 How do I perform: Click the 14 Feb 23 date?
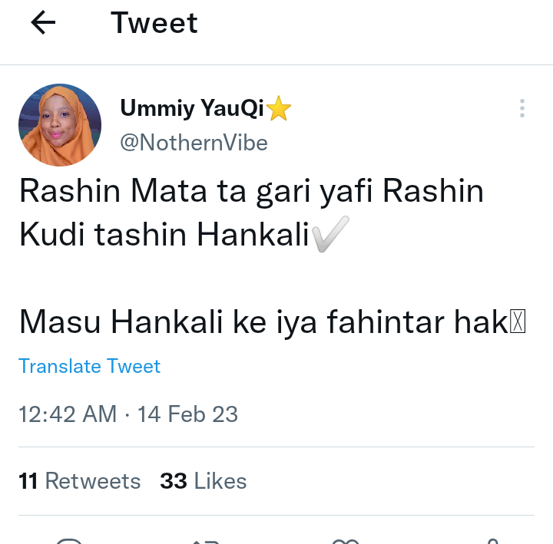pyautogui.click(x=187, y=414)
